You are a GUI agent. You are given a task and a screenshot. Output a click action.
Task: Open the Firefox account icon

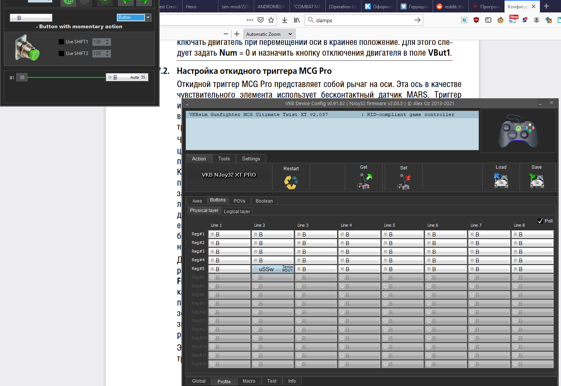coord(537,20)
